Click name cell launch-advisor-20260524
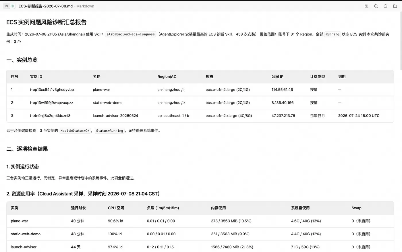 tap(115, 116)
